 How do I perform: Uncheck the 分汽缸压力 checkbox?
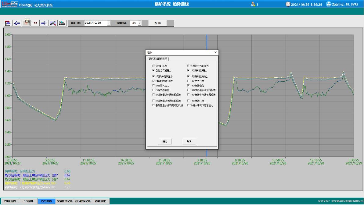(x=153, y=66)
